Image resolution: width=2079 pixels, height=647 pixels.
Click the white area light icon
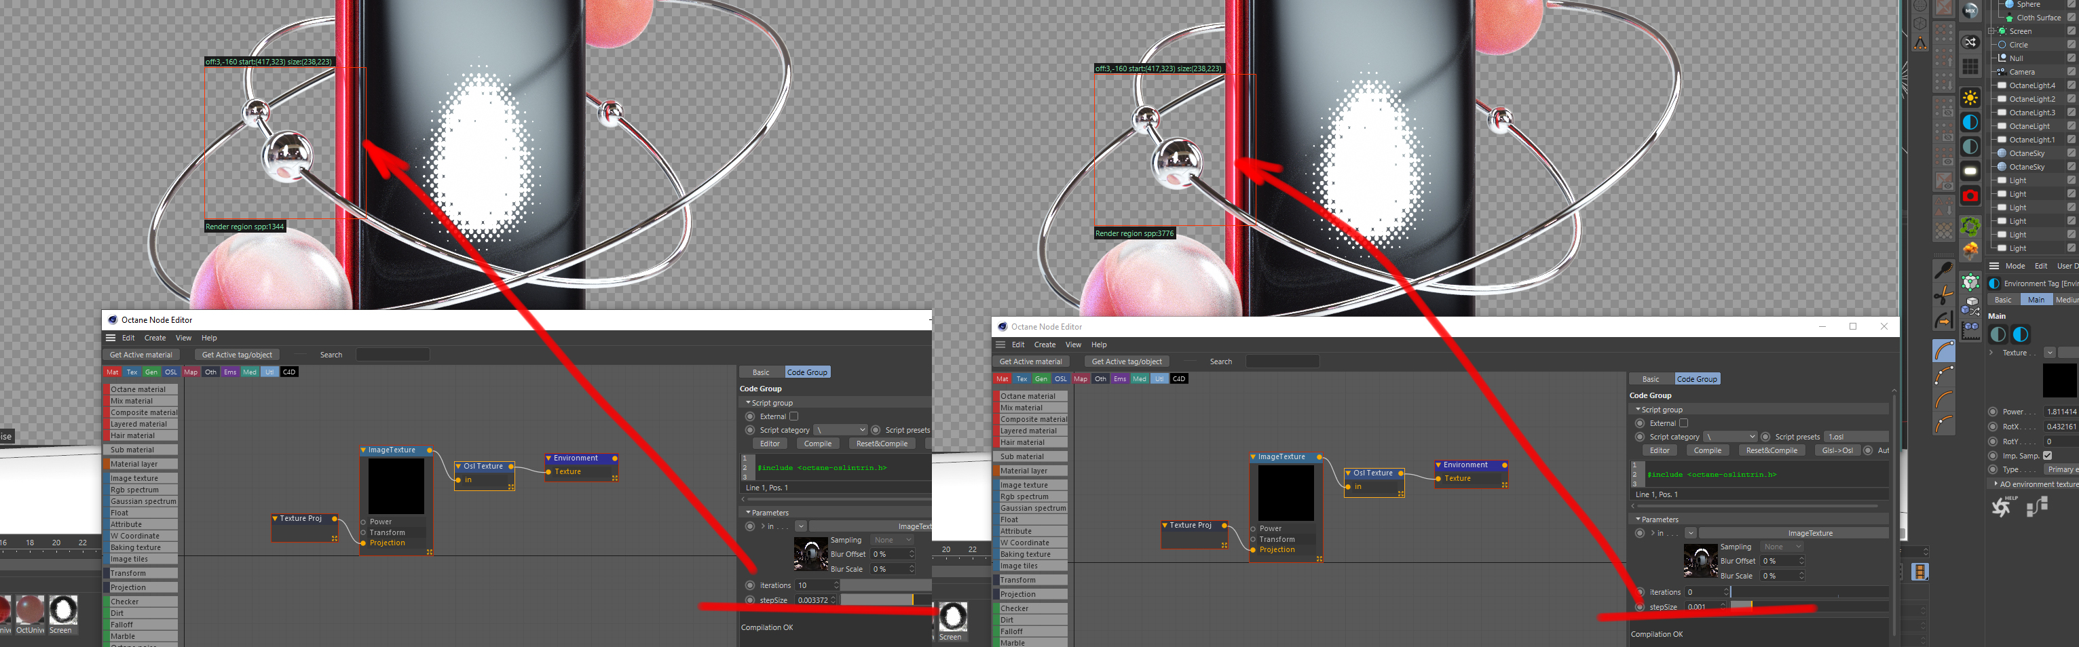(x=1970, y=171)
